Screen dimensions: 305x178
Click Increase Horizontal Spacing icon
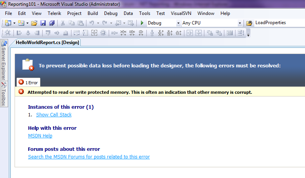pyautogui.click(x=123, y=33)
